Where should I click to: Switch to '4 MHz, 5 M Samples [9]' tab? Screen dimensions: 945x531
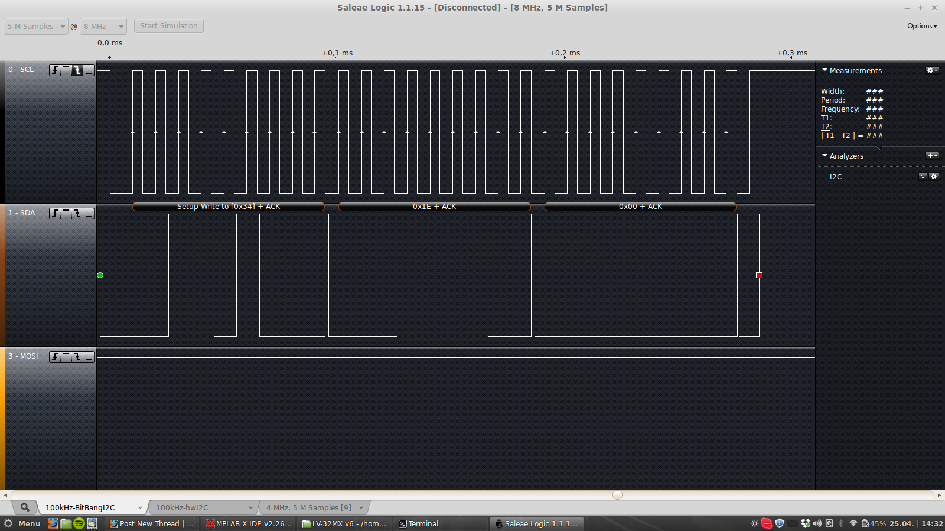[308, 507]
